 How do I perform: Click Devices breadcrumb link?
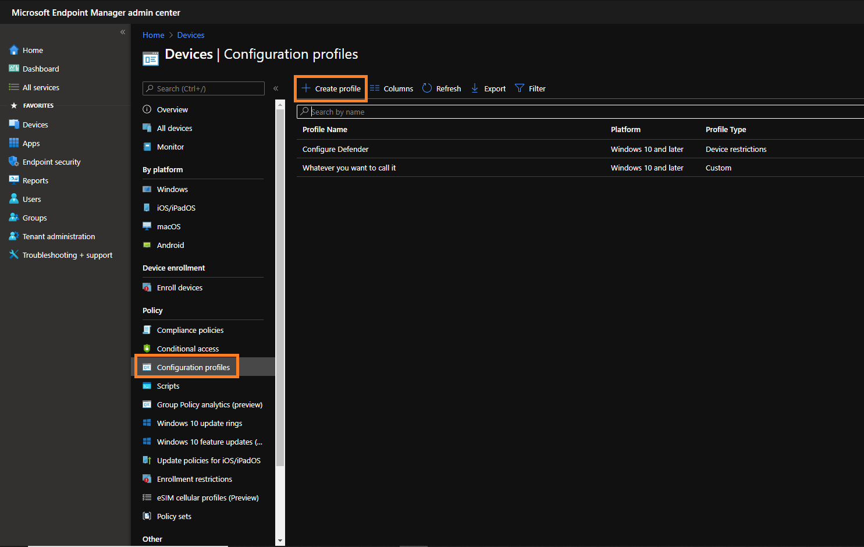pyautogui.click(x=191, y=35)
